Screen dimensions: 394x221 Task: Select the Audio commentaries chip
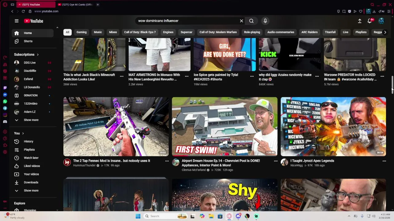click(x=281, y=32)
